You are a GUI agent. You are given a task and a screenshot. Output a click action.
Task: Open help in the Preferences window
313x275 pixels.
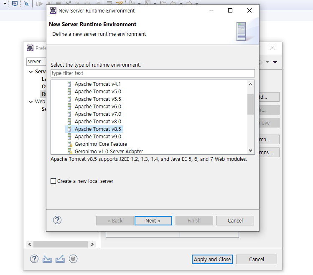[34, 259]
